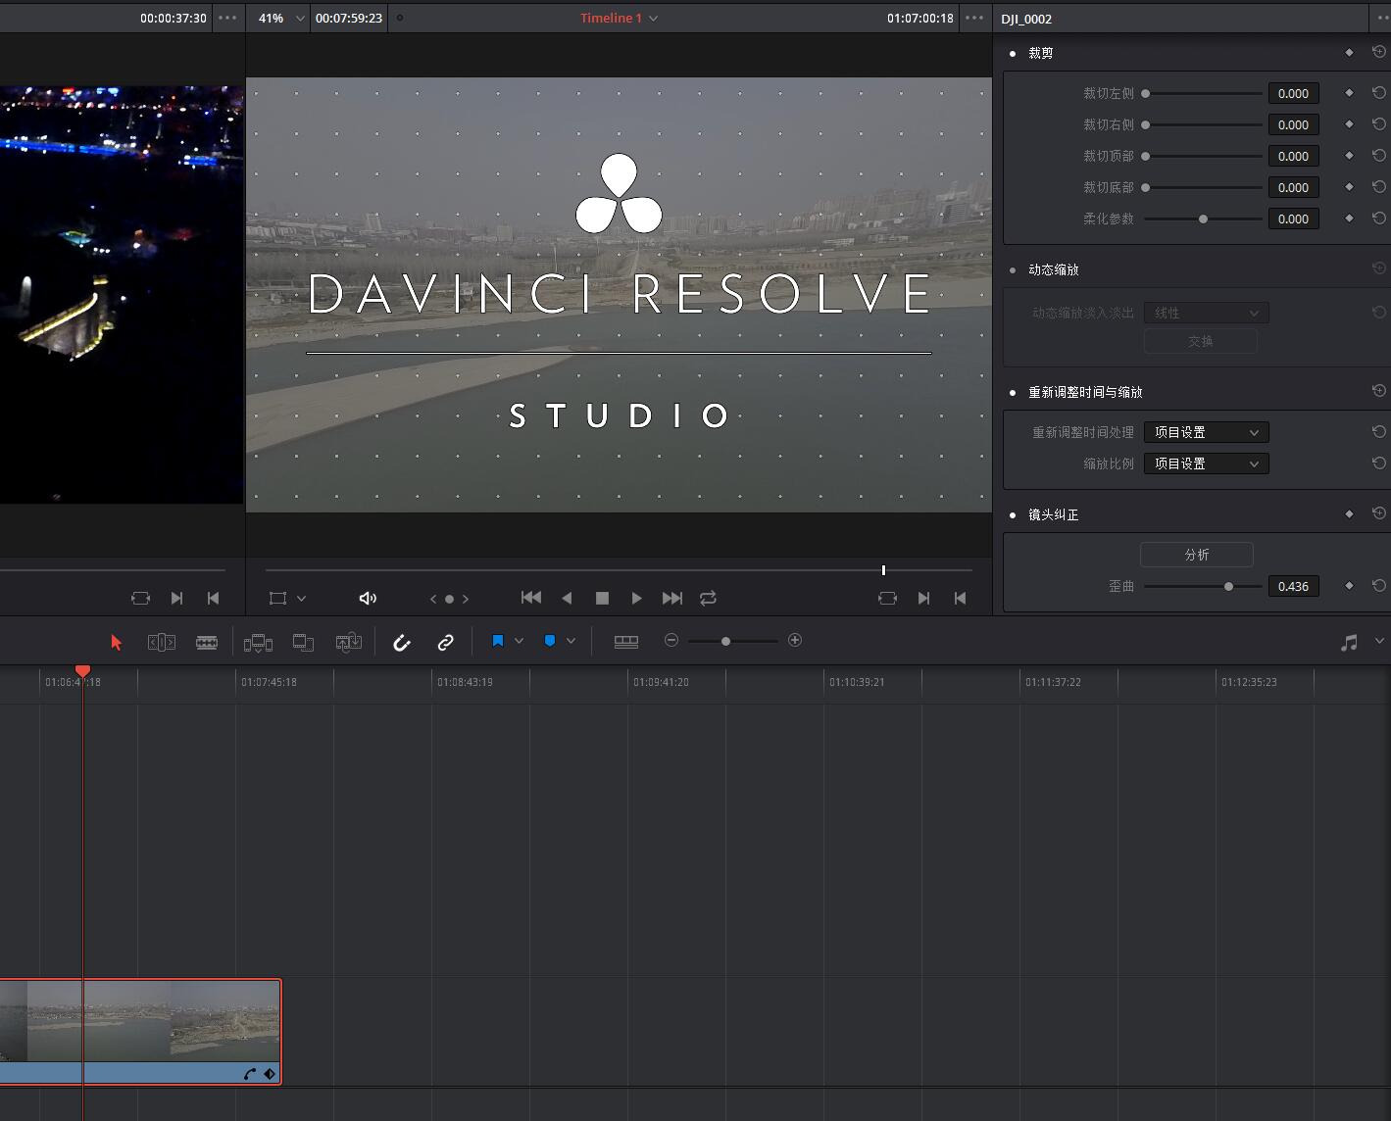Toggle the 裁剪 section enable dot
This screenshot has height=1121, width=1391.
1013,53
